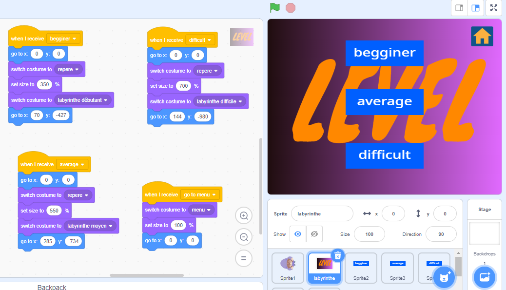Stop all scripts with the red octagon
Viewport: 506px width, 290px height.
point(291,8)
